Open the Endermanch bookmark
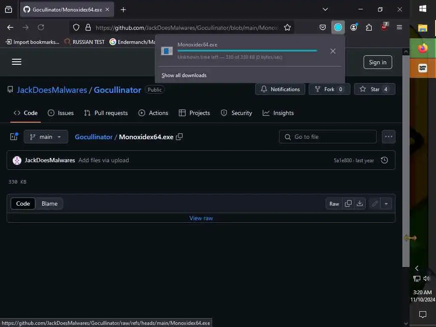 pyautogui.click(x=132, y=42)
